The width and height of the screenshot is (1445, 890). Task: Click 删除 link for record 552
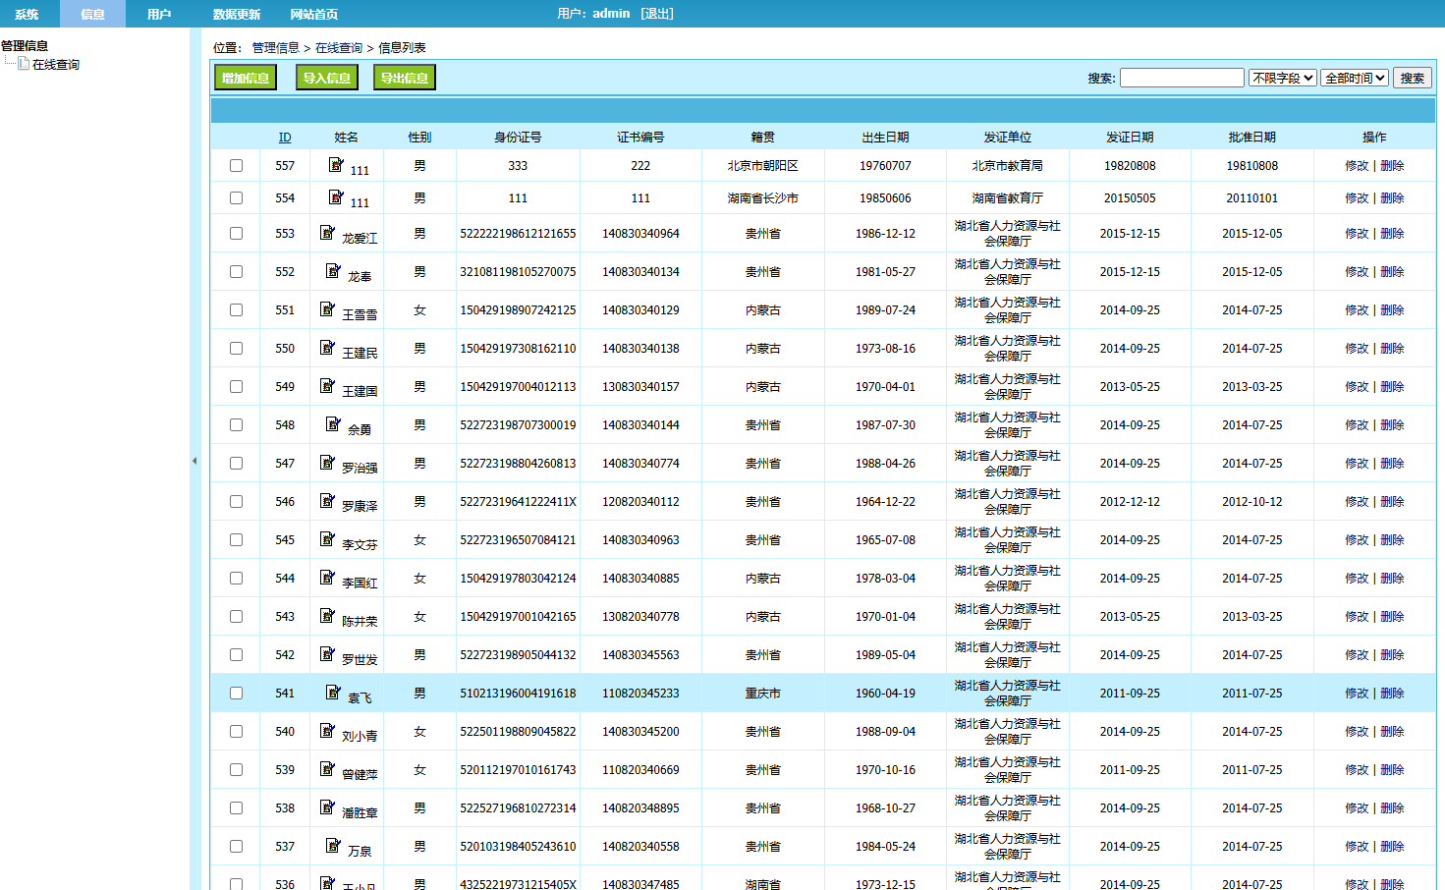(1392, 272)
